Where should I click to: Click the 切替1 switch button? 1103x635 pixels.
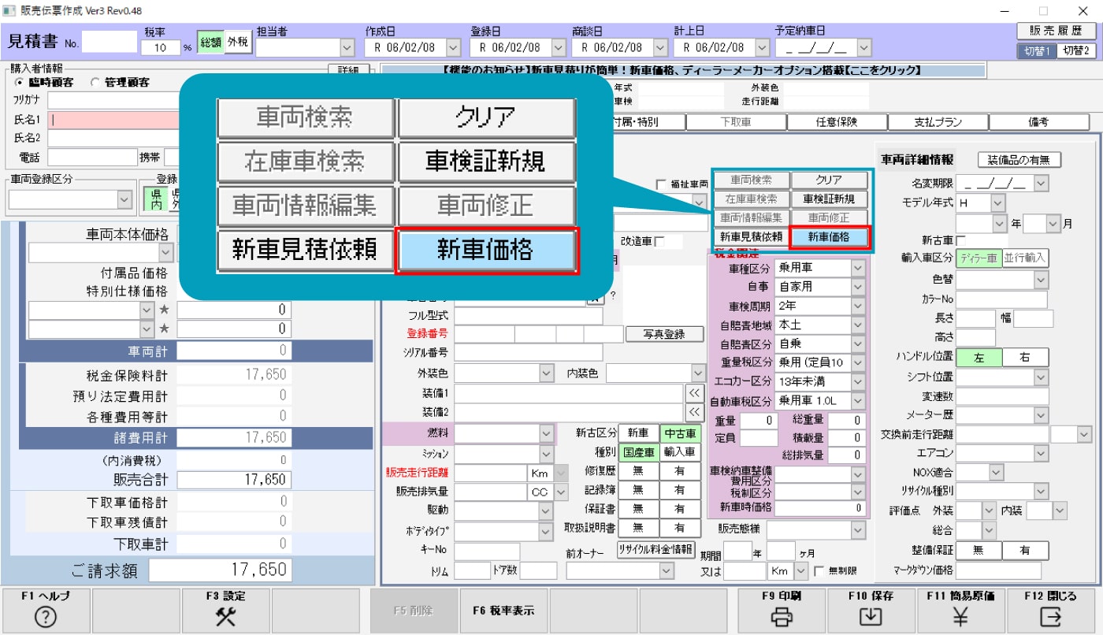(x=1036, y=50)
